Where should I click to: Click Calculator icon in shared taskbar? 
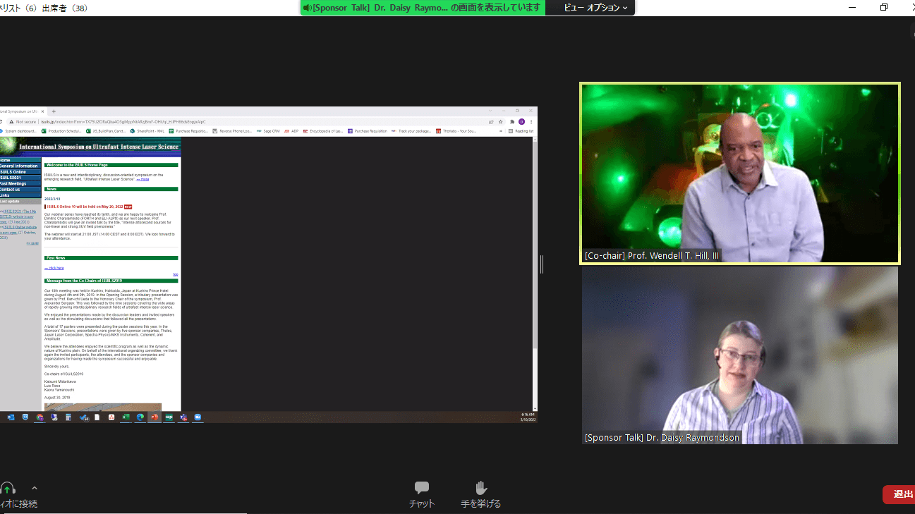68,417
